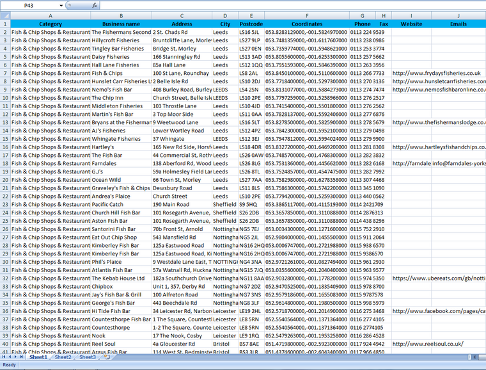The width and height of the screenshot is (486, 370).
Task: Click the Coordinates header cell
Action: coord(307,24)
